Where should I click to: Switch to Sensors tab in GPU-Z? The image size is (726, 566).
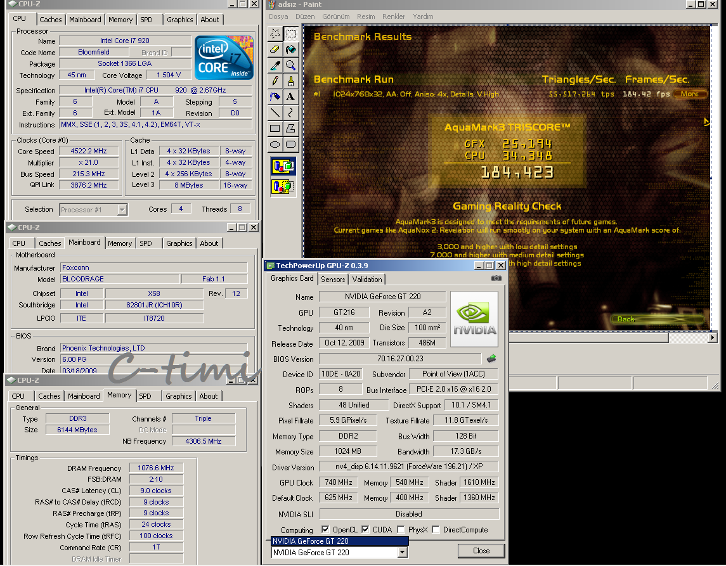[x=333, y=279]
